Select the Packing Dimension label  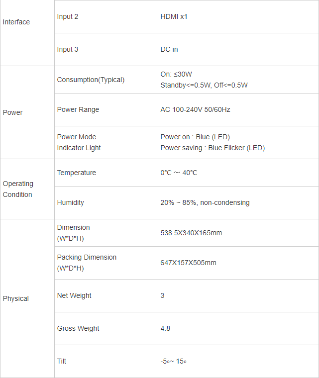tap(87, 257)
